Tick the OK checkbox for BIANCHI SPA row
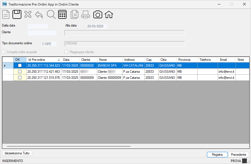Image resolution: width=251 pixels, height=164 pixels. pos(20,66)
